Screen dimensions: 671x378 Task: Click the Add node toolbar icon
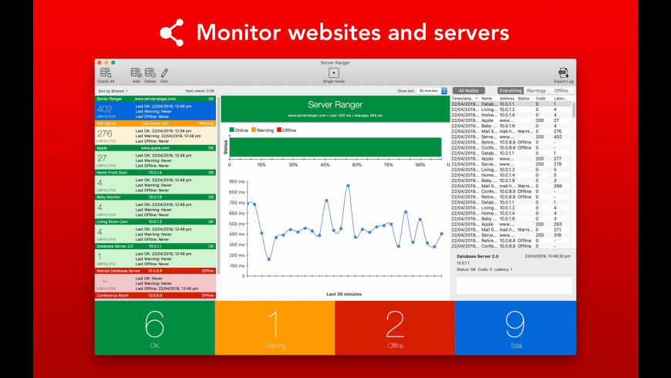click(x=136, y=73)
